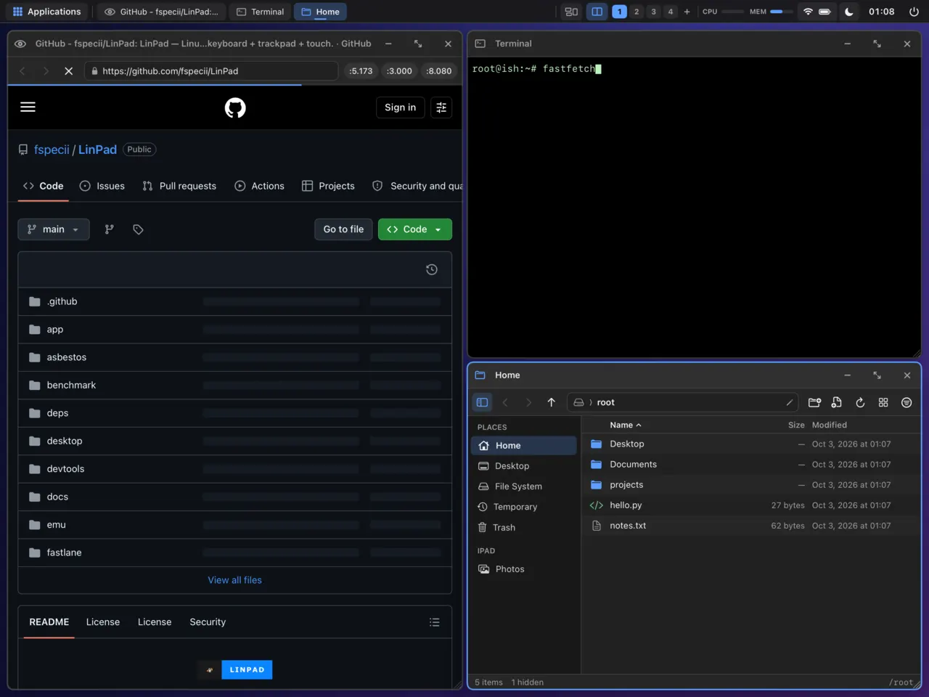Open file manager filter options menu
The width and height of the screenshot is (929, 697).
[907, 402]
